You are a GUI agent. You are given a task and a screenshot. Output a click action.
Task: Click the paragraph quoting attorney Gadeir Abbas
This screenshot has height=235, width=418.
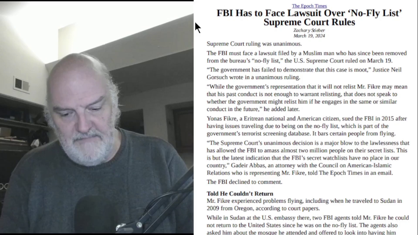(x=308, y=158)
